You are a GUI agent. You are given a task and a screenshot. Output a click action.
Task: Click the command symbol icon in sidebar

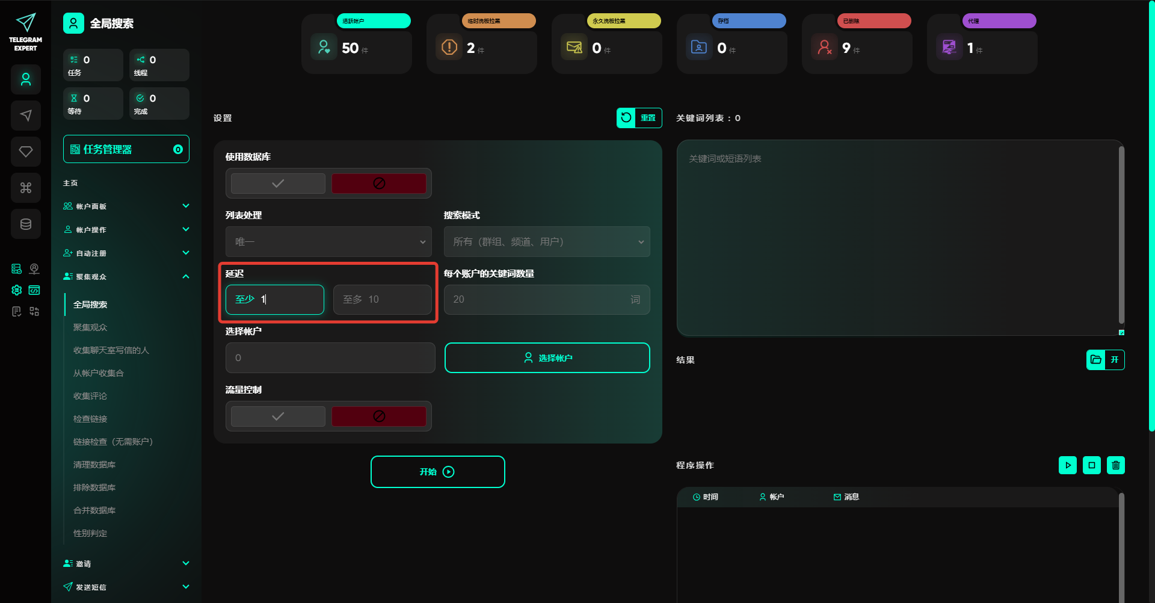26,188
